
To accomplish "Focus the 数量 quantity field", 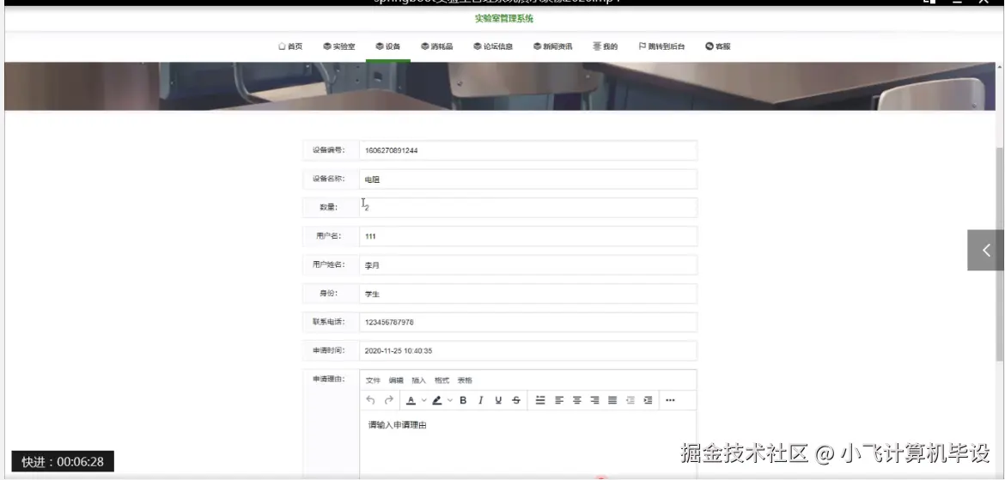I will pyautogui.click(x=528, y=208).
